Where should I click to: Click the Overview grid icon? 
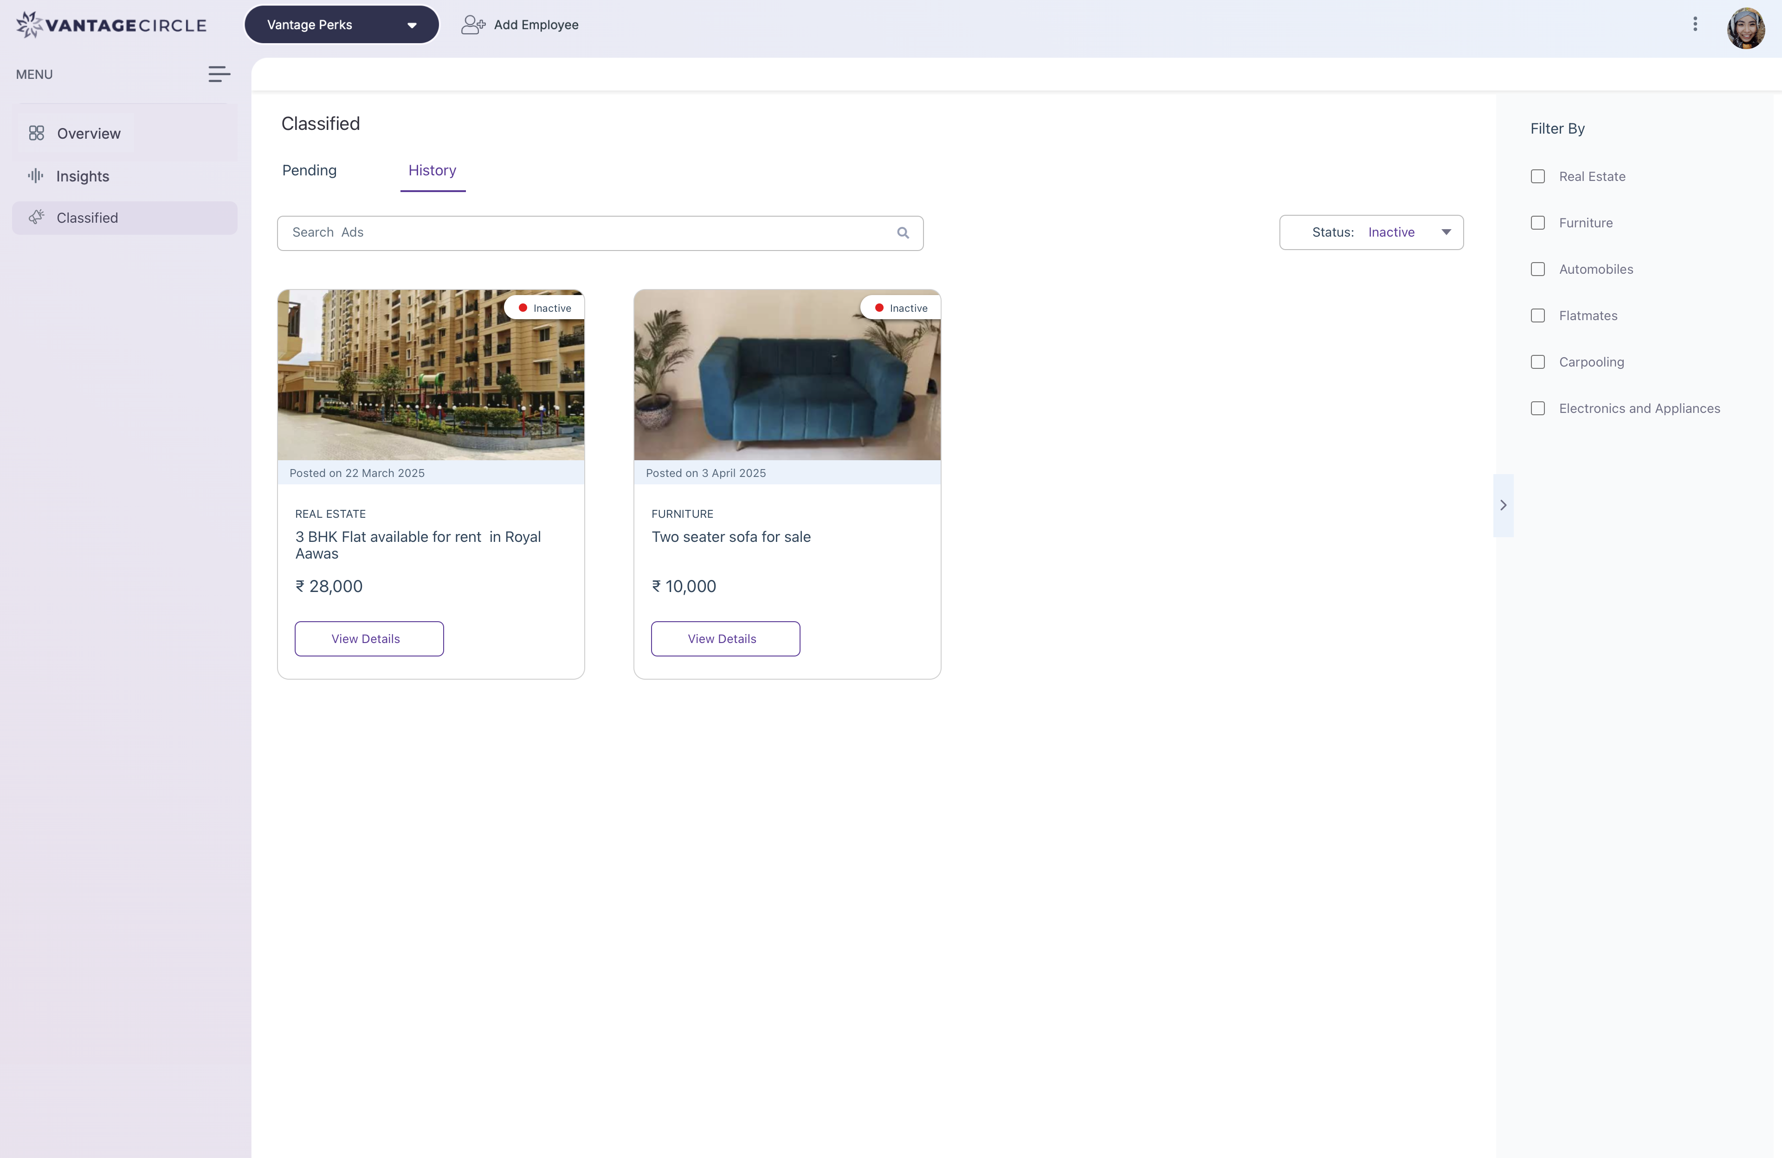point(36,133)
